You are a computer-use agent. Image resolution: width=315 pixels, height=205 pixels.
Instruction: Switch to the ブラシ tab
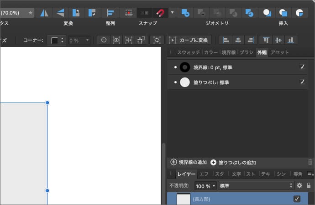tap(246, 52)
